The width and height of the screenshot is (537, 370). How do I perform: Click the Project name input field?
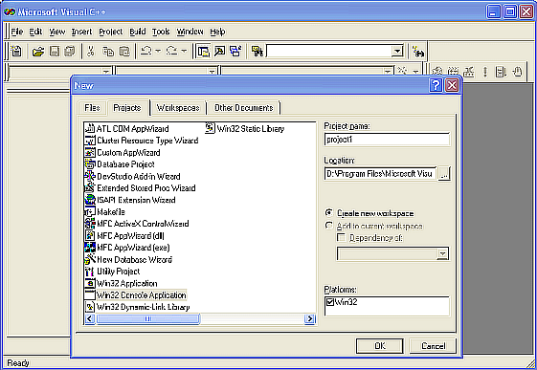tap(387, 140)
